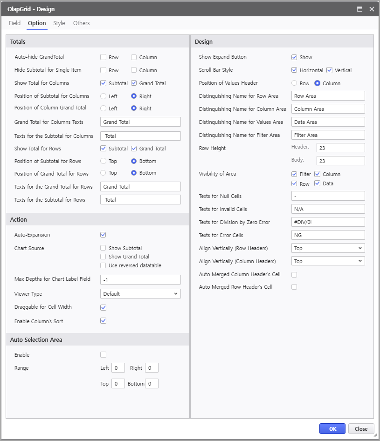Enable Hide Subtotal for Single Item Column
380x441 pixels.
pos(134,70)
